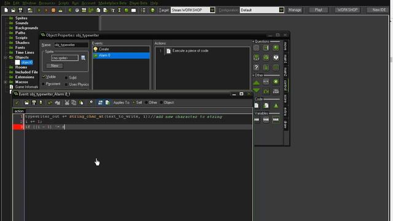Switch to the draw actions tab
Viewport: 393px width, 221px height.
click(x=286, y=124)
